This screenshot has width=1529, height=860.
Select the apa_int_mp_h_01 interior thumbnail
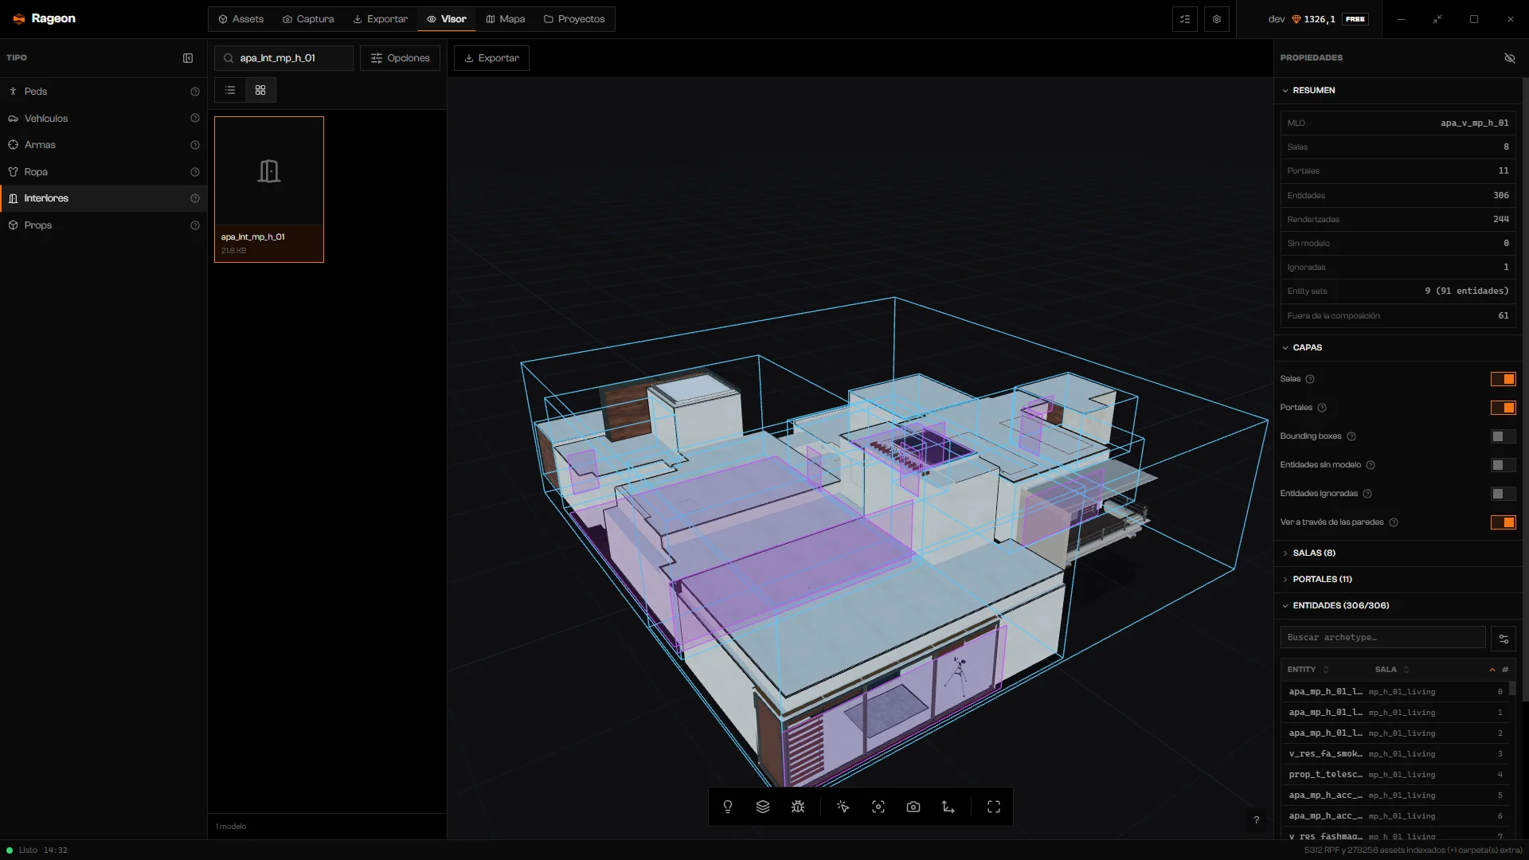[x=269, y=190]
